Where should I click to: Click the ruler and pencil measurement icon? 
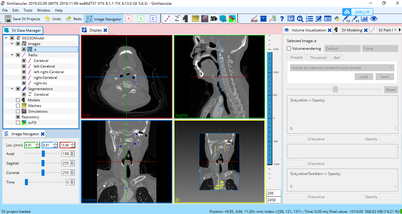[x=319, y=19]
